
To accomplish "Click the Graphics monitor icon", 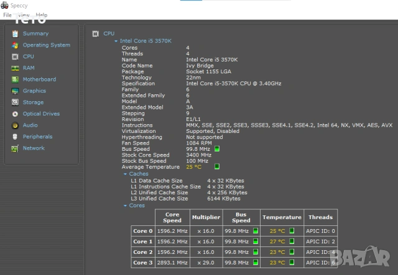I will [15, 91].
